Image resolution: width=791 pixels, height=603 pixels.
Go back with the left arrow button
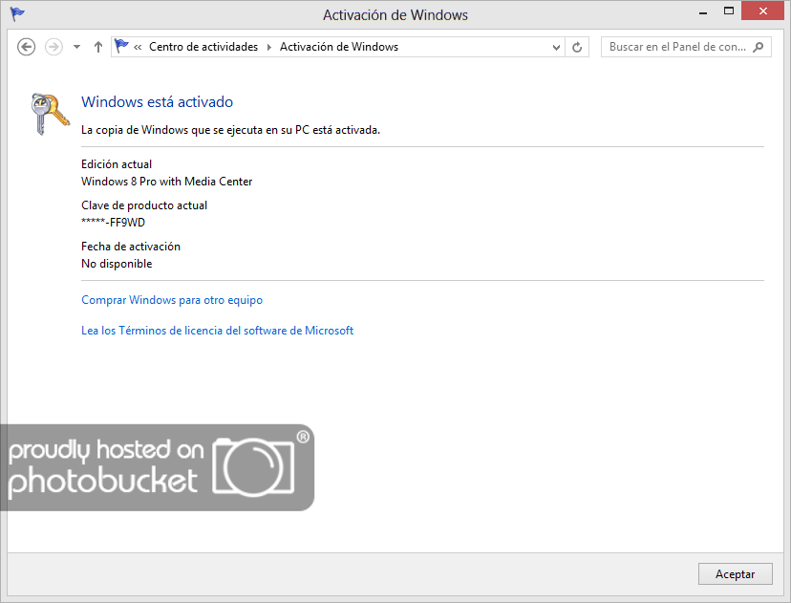point(26,47)
